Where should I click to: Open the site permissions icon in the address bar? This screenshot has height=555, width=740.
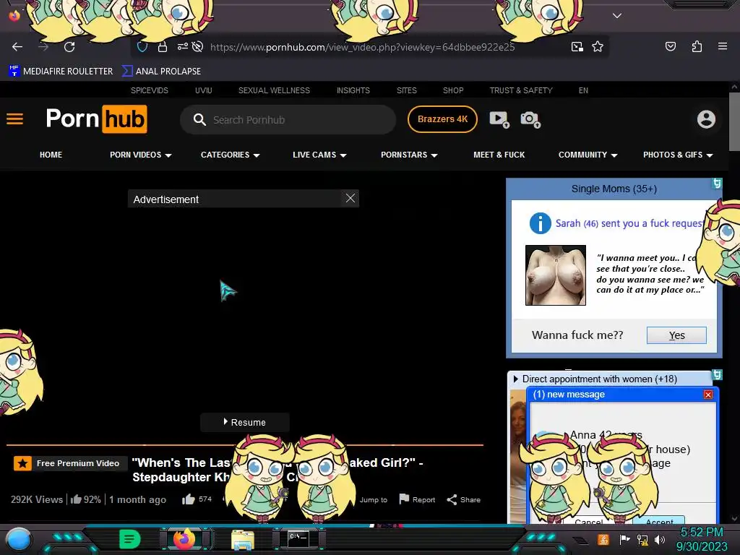(182, 46)
